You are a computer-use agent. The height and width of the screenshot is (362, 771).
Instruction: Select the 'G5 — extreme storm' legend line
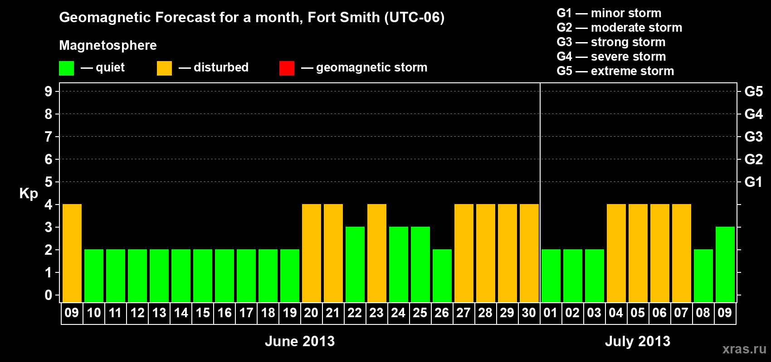[615, 71]
